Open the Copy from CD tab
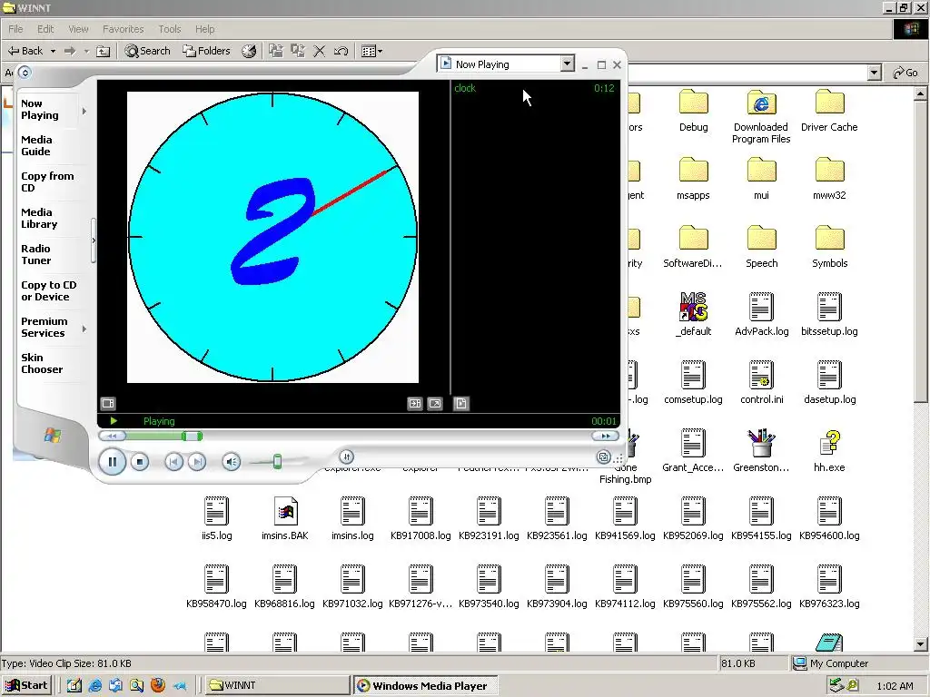Viewport: 930px width, 697px height. tap(47, 182)
